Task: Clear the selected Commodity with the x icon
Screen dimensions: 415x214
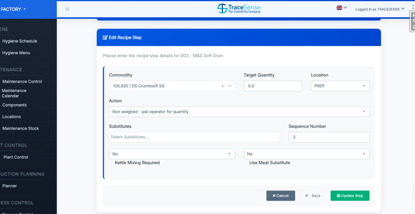Action: [x=223, y=86]
